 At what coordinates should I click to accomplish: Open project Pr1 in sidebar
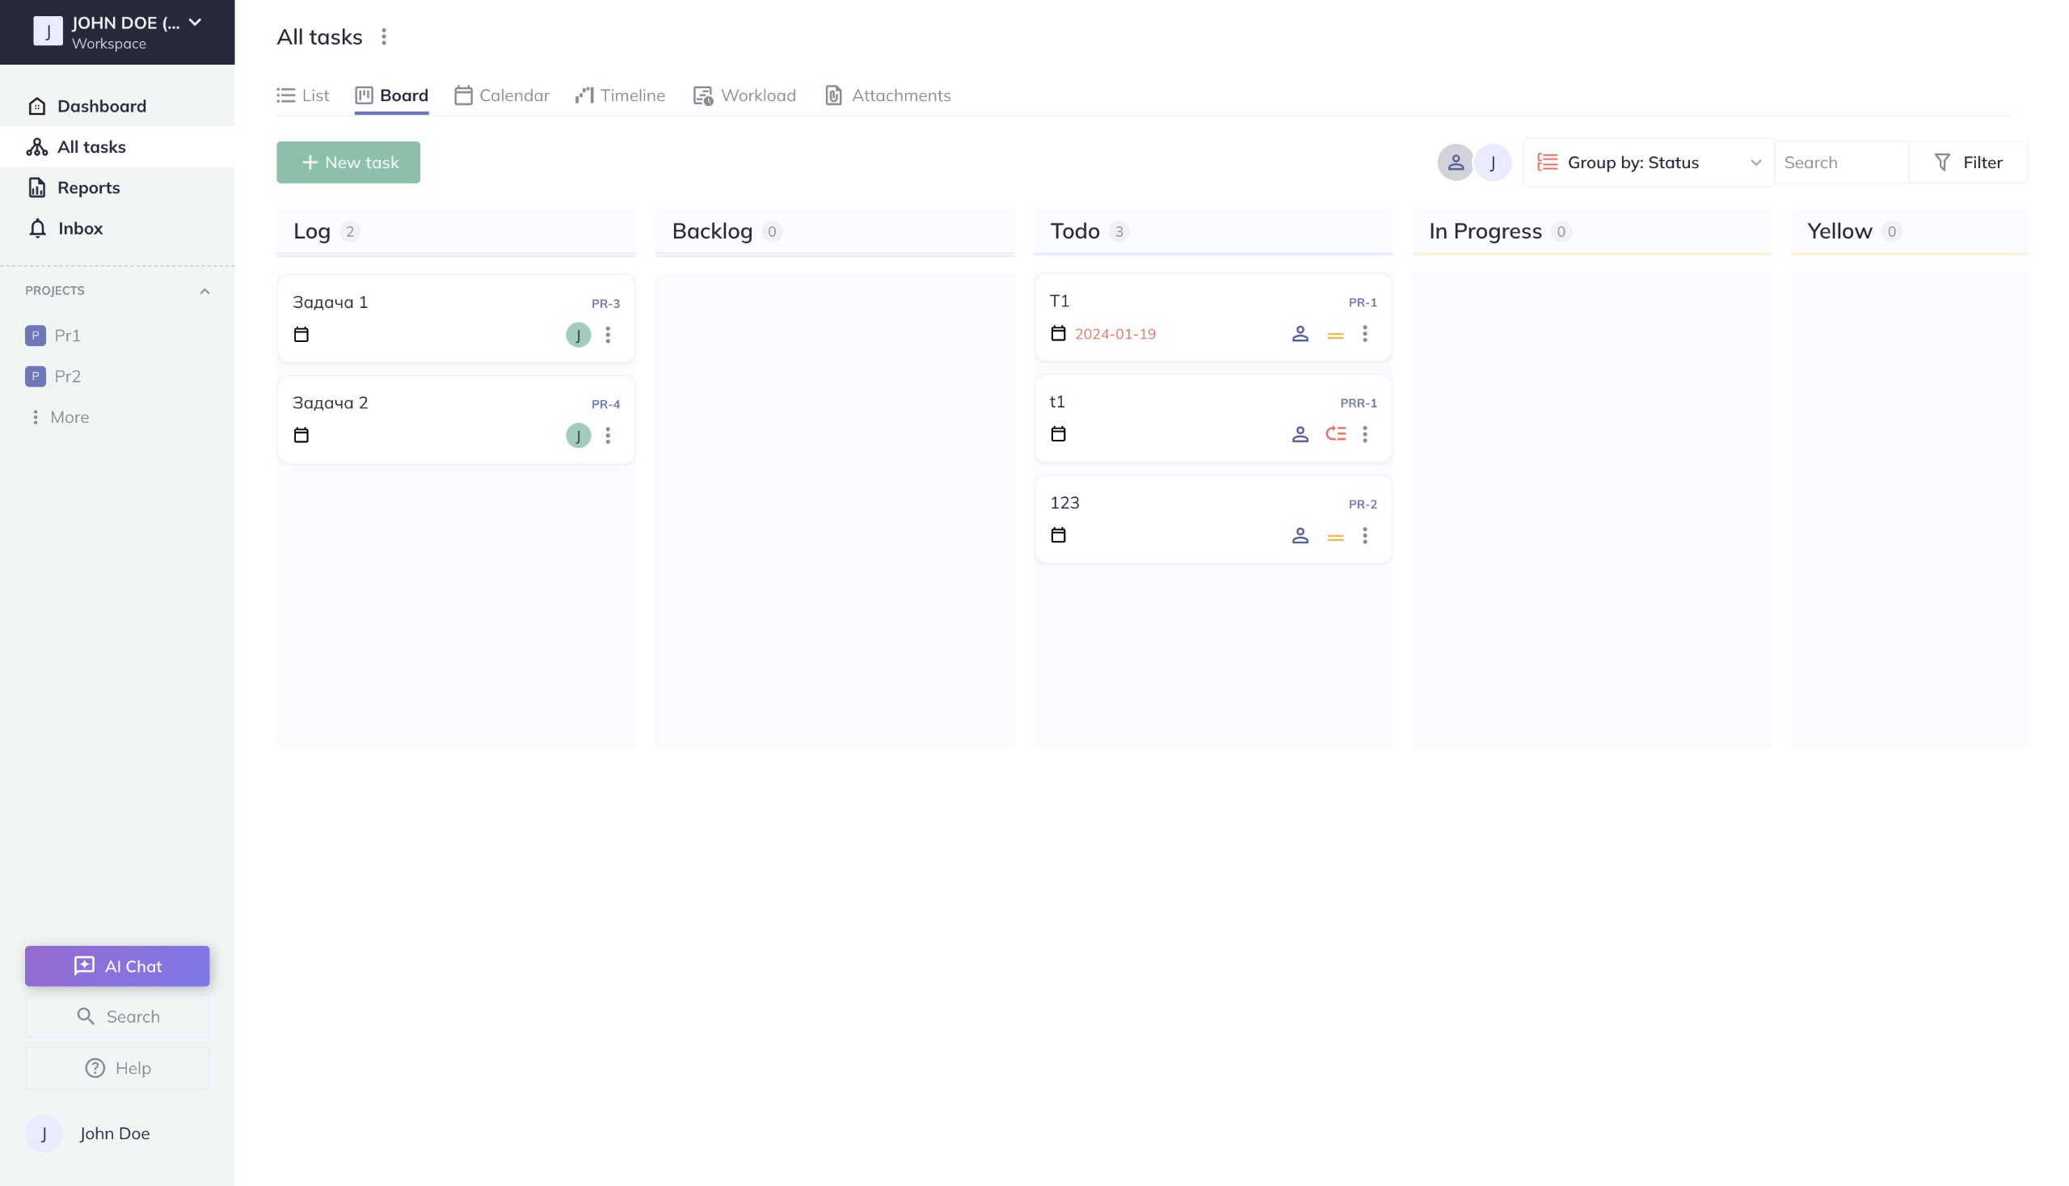(x=53, y=336)
